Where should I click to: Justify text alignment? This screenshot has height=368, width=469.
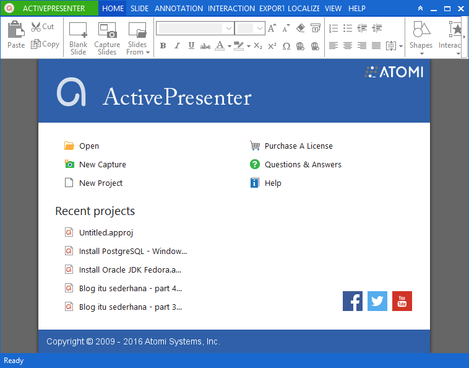pyautogui.click(x=376, y=45)
